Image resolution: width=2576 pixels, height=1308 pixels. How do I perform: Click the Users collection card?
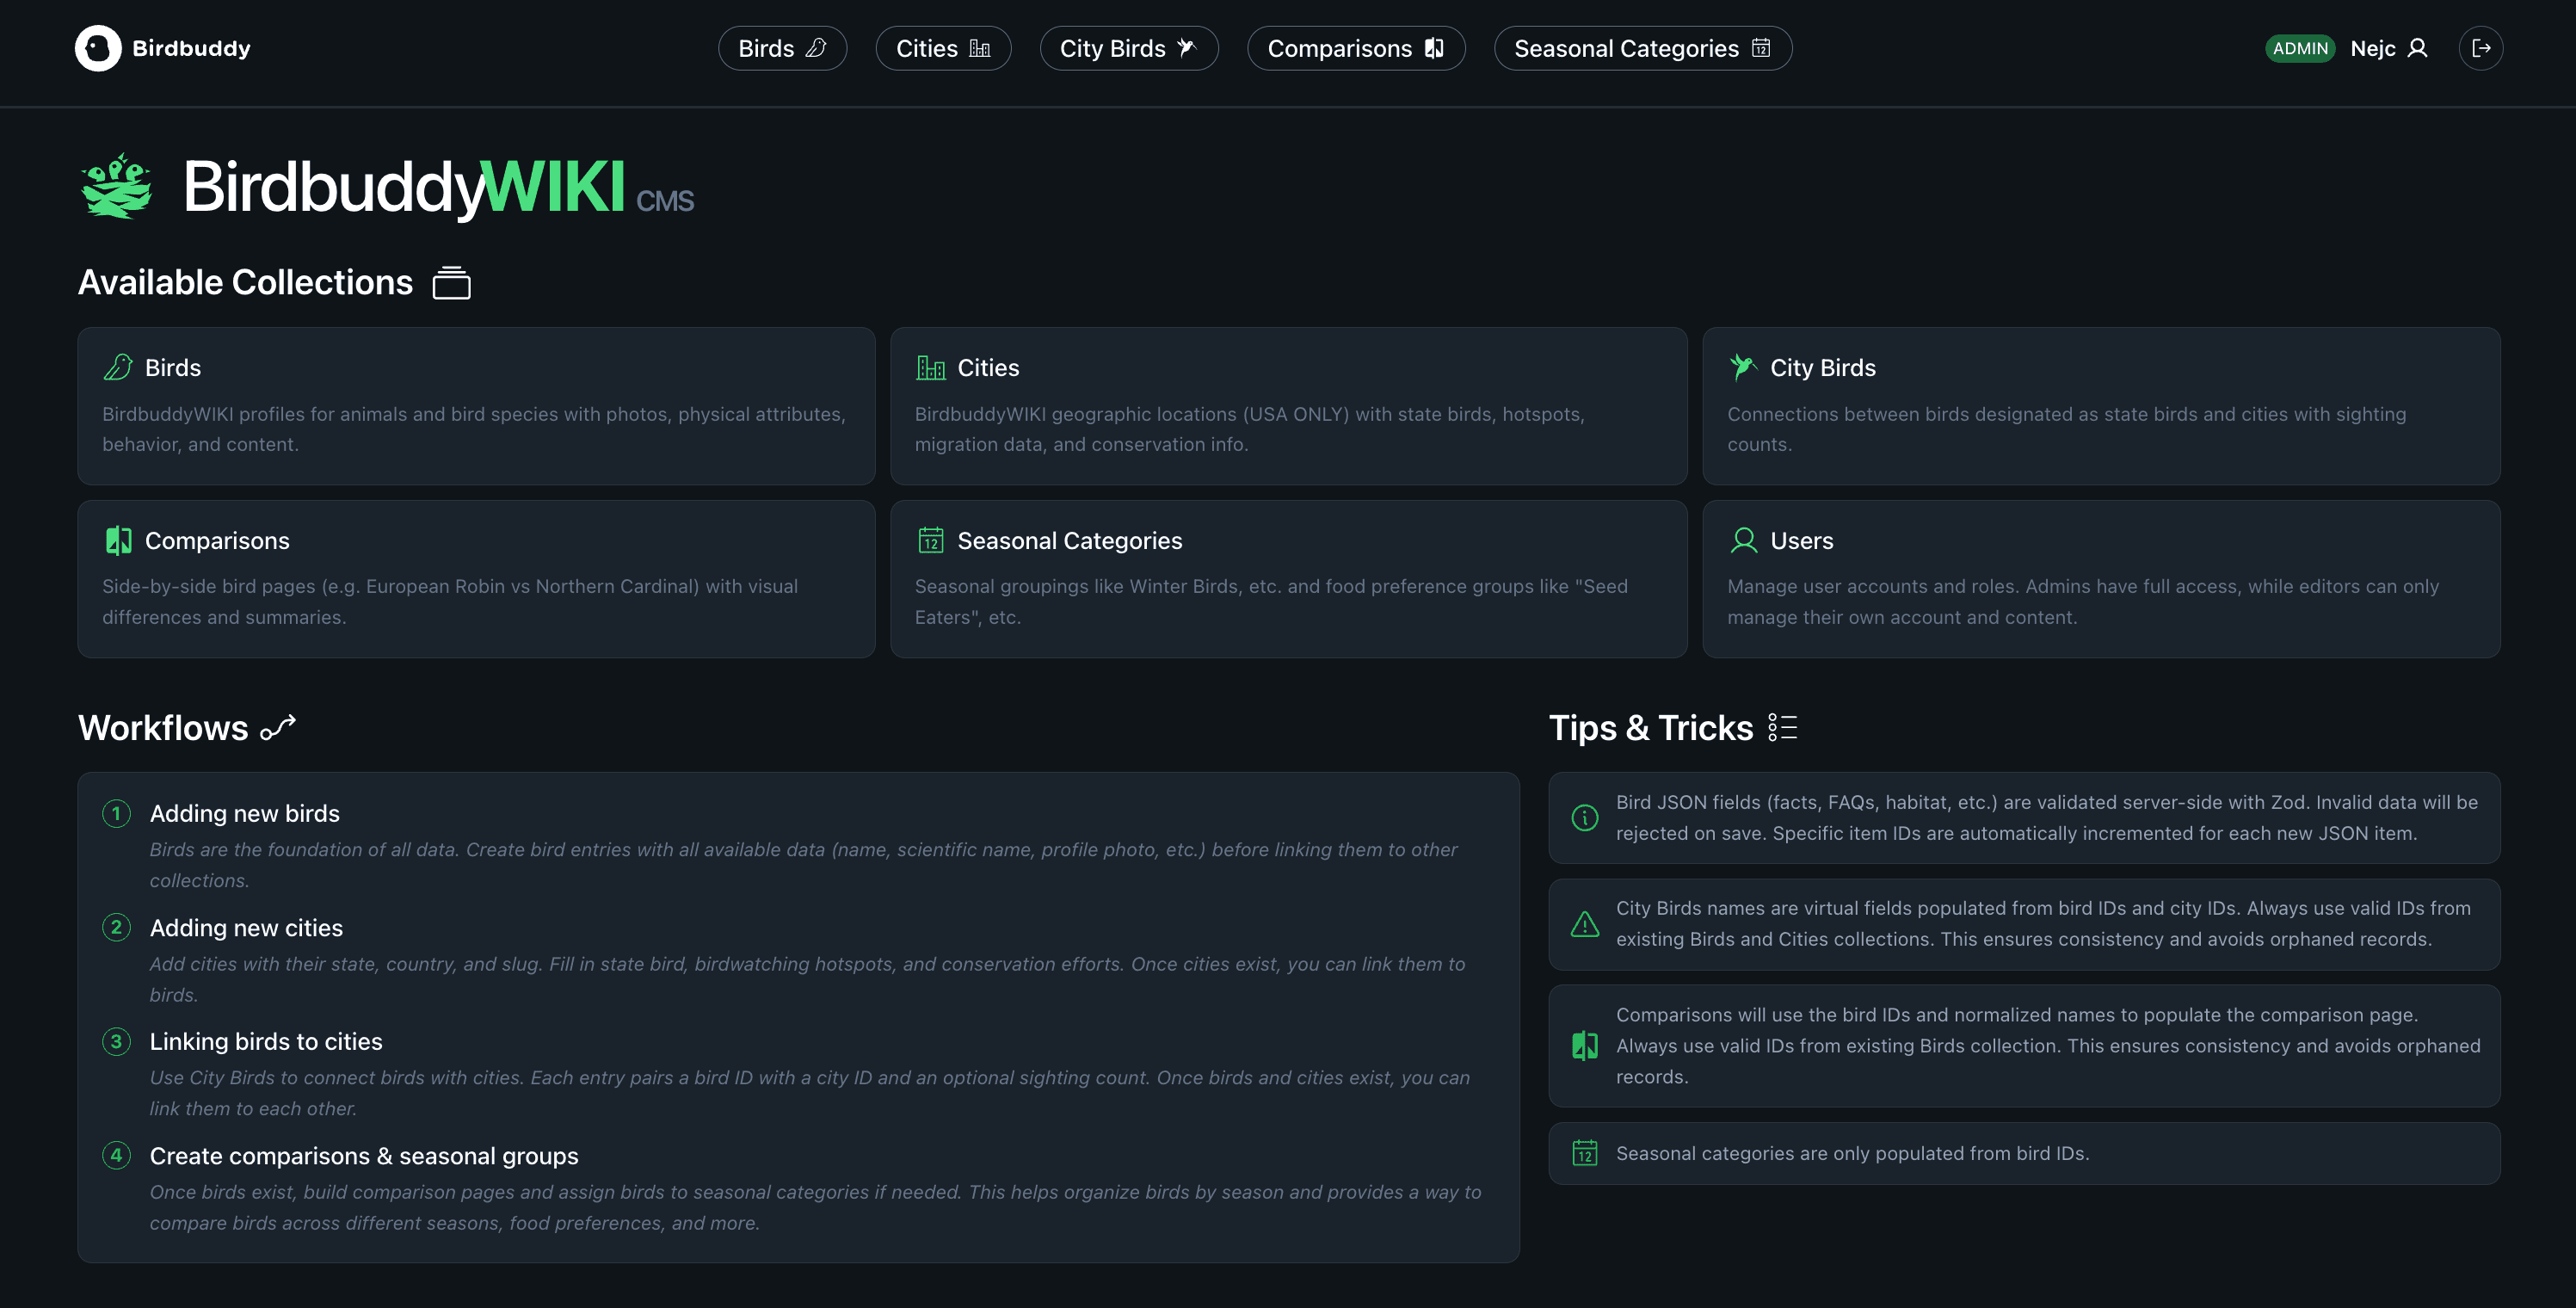pos(2101,580)
